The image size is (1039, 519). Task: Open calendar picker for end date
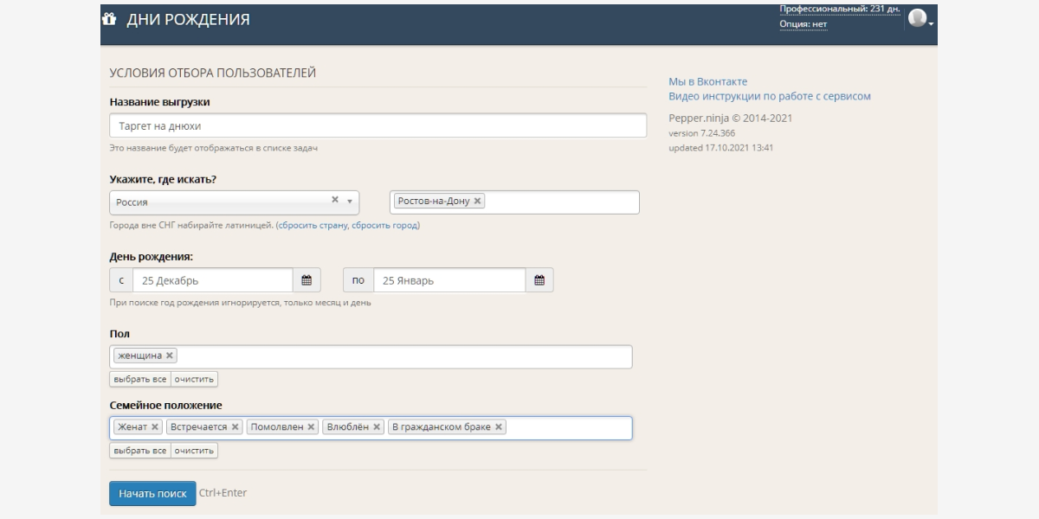[x=539, y=280]
